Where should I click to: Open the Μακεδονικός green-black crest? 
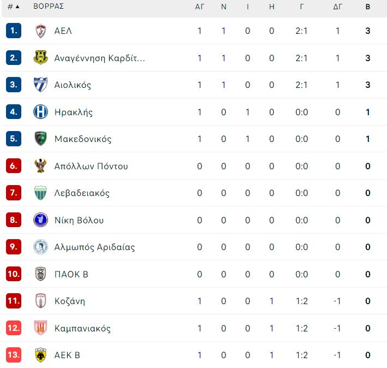pyautogui.click(x=41, y=139)
